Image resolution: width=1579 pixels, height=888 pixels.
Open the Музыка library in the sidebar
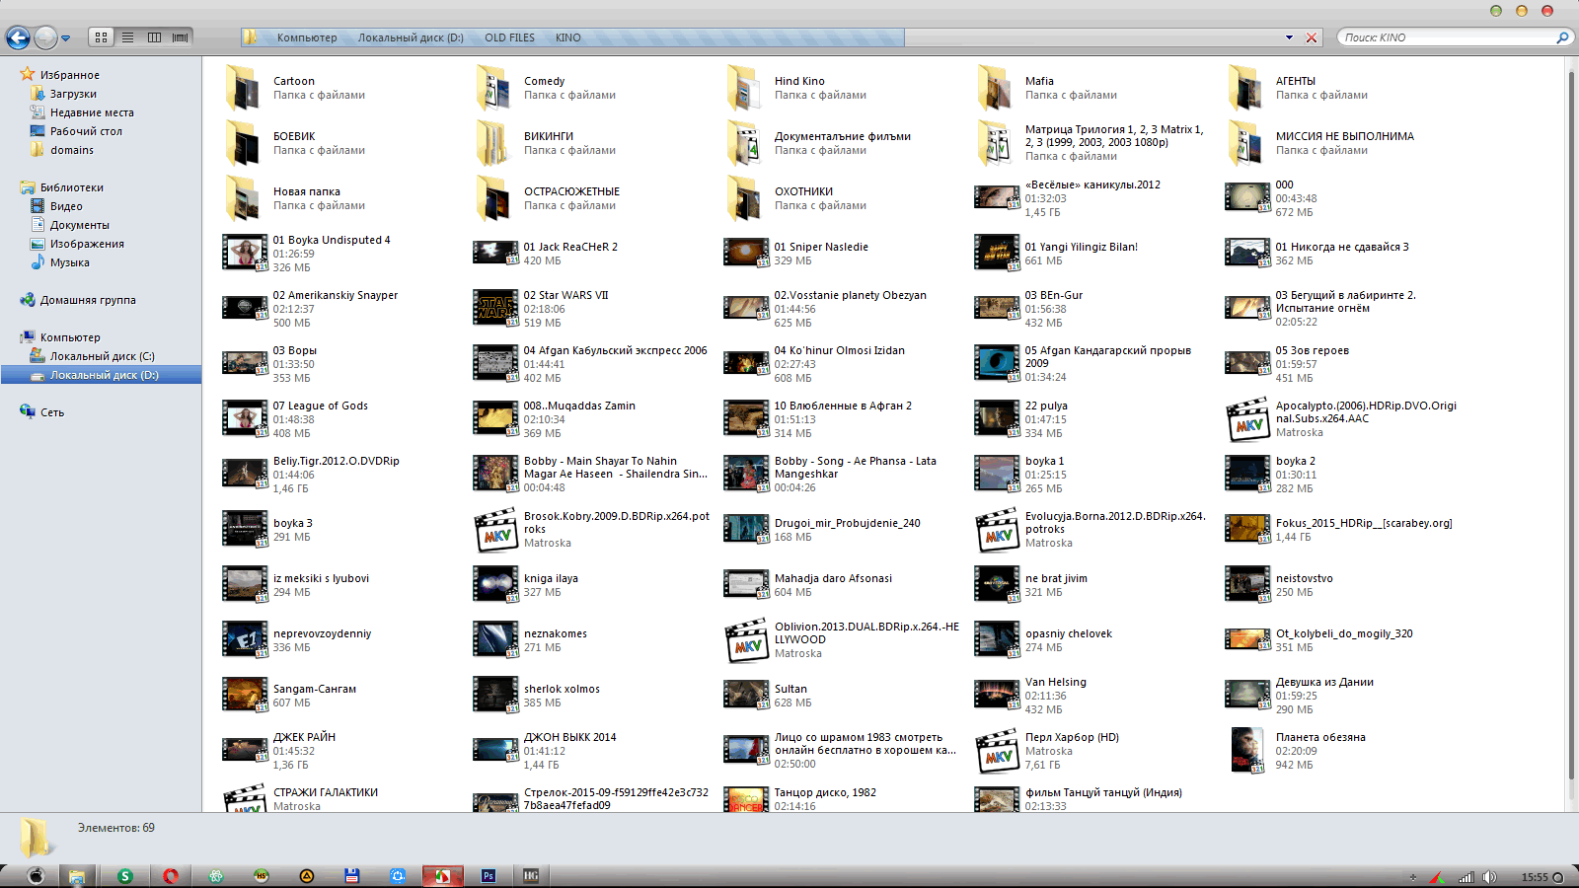point(69,262)
